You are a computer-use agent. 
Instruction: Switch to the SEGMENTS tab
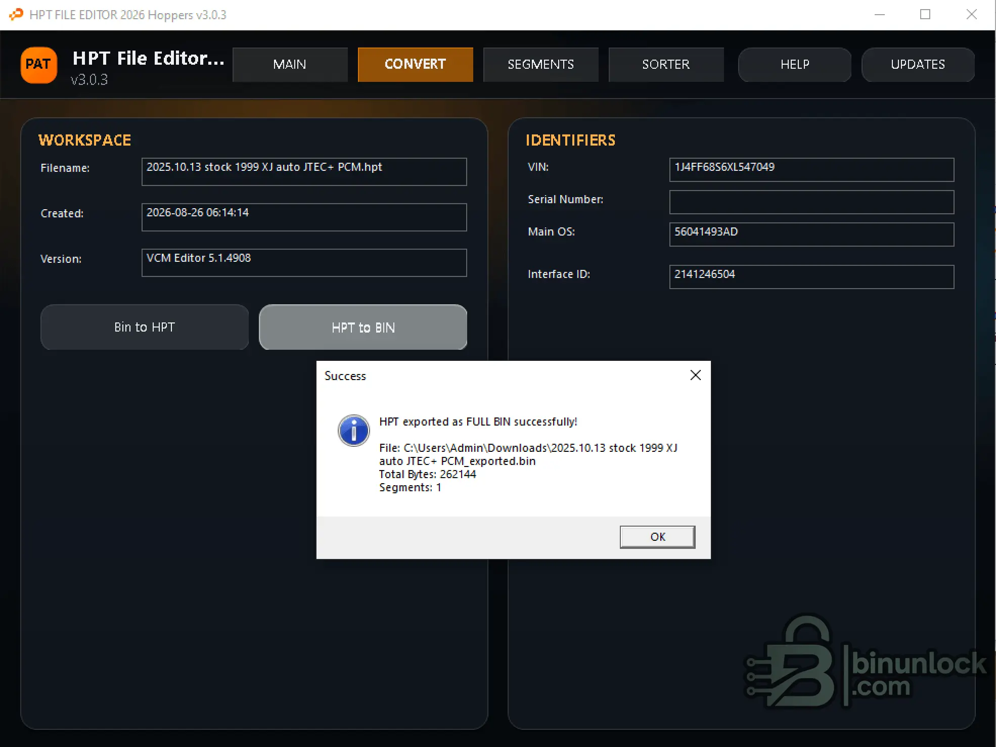[x=540, y=64]
